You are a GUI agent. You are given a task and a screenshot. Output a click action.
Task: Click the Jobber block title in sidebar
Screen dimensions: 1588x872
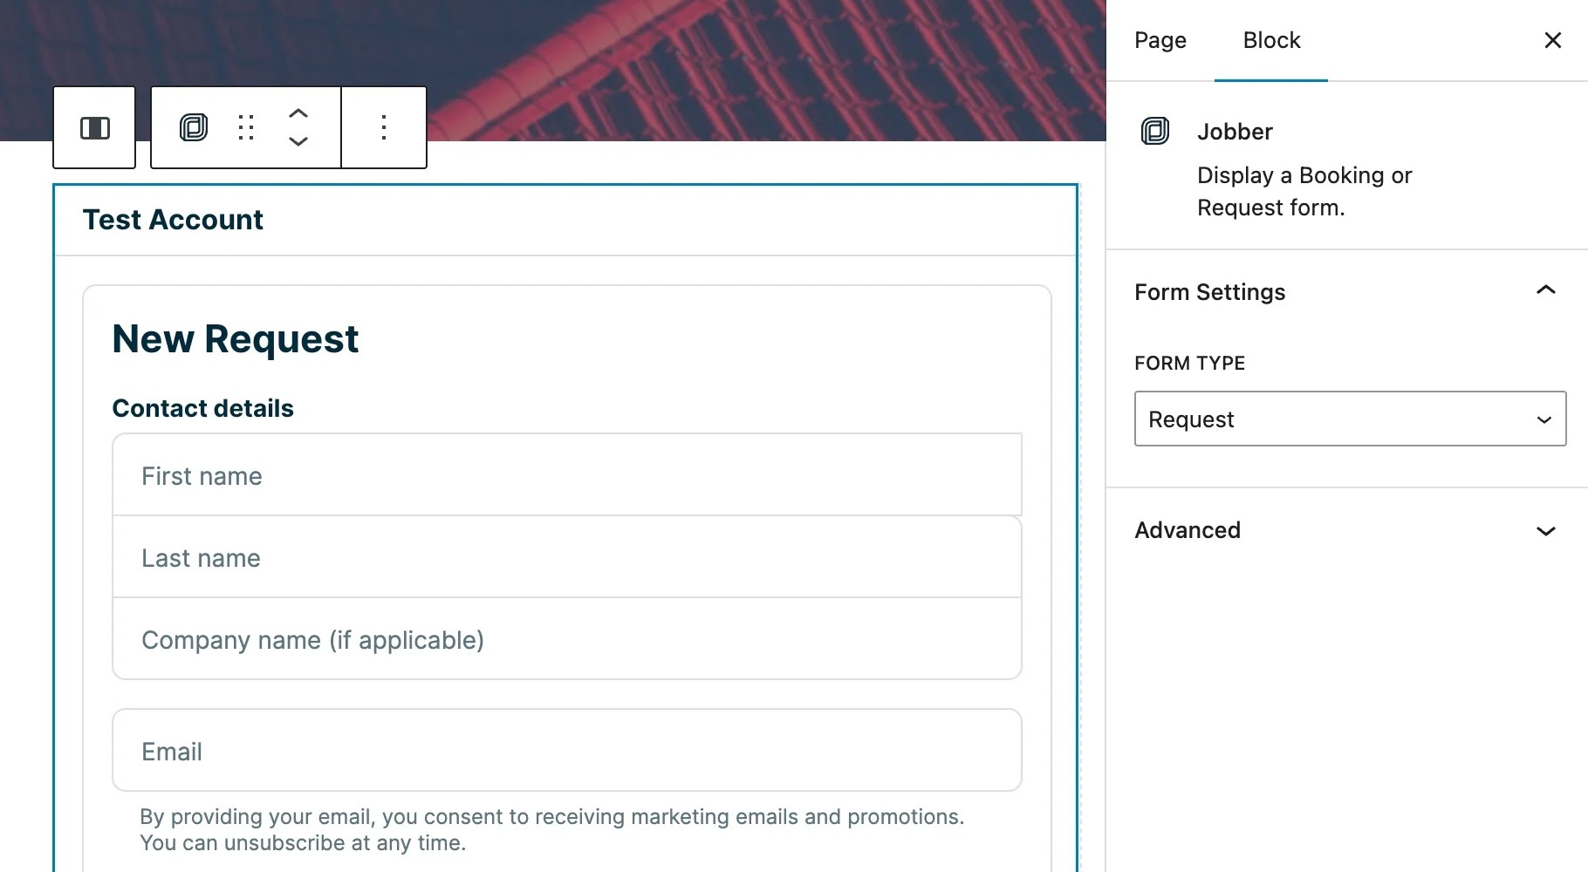pos(1235,132)
